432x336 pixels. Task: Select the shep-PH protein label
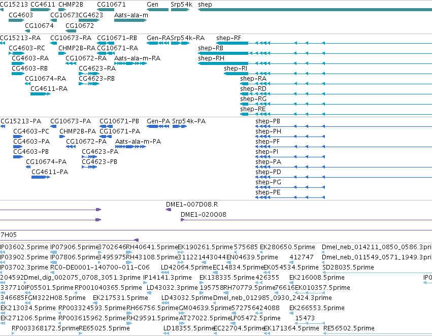pos(269,131)
